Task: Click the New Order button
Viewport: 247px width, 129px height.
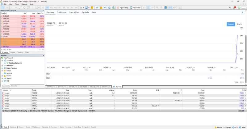Action: click(x=135, y=7)
